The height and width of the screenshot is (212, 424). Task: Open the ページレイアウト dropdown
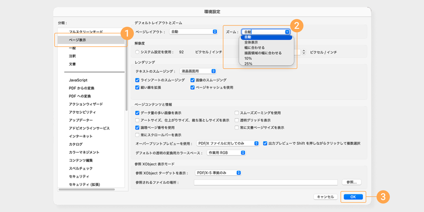coord(193,32)
